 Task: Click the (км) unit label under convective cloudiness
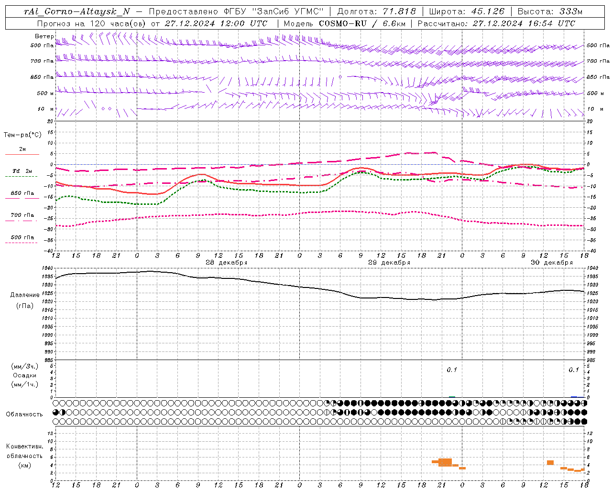[25, 465]
